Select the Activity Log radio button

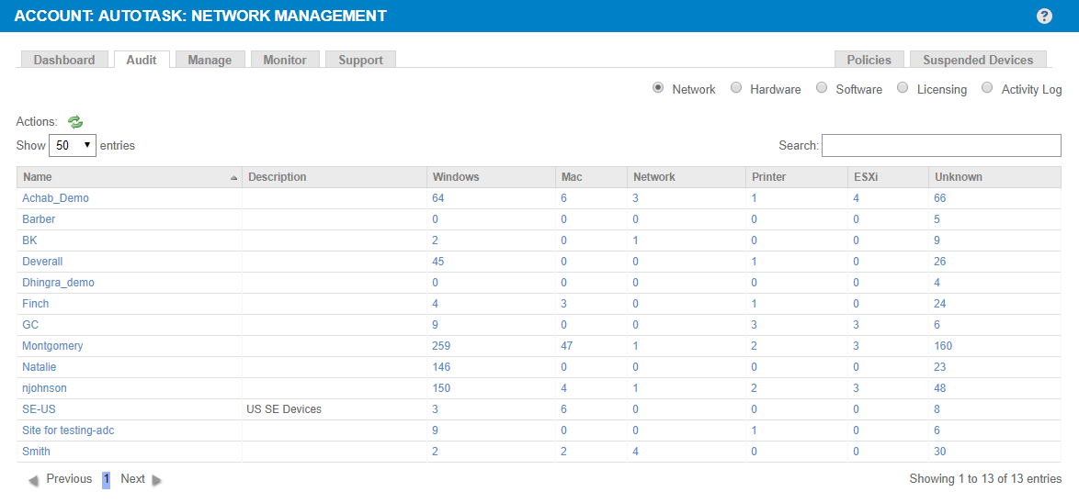[x=987, y=88]
